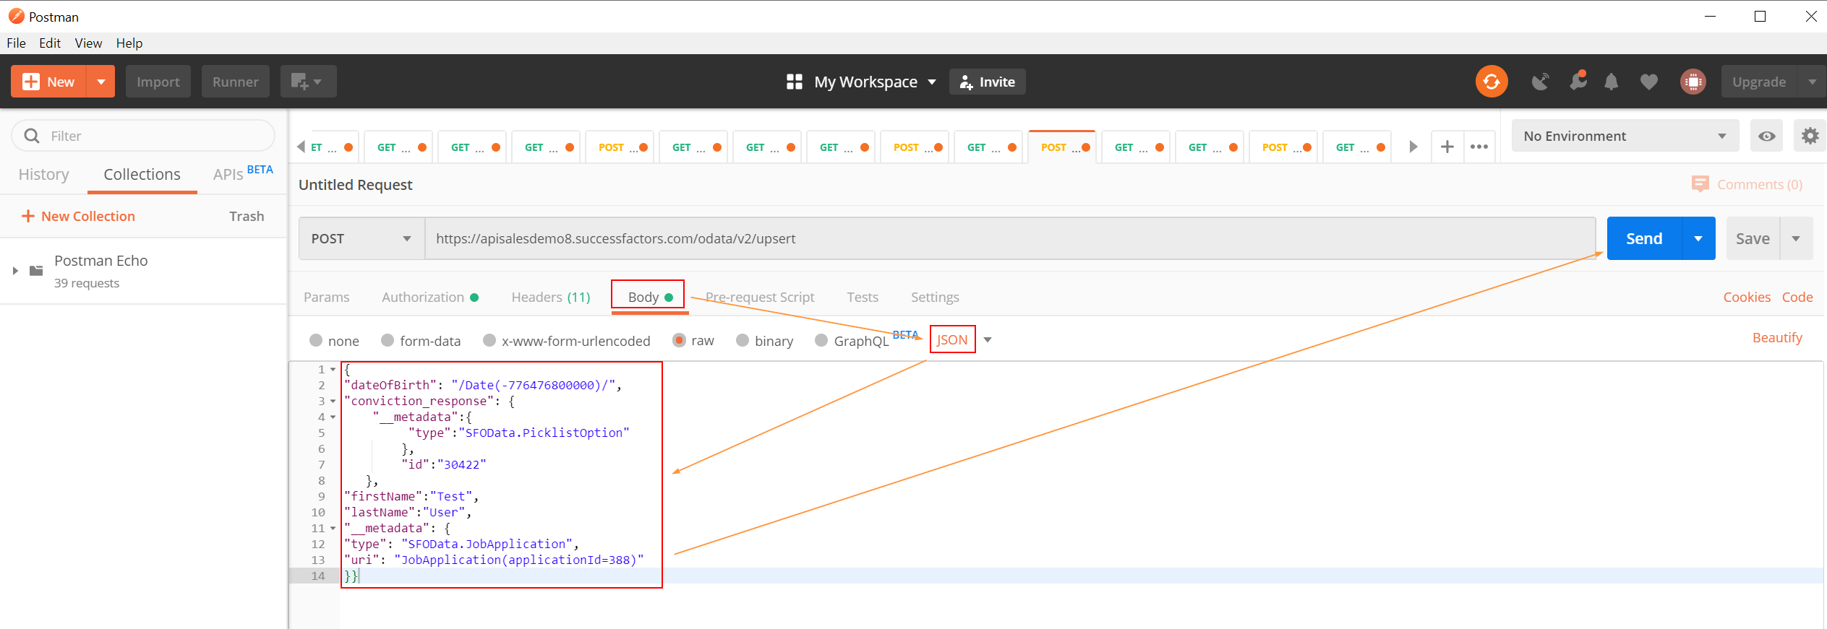Open the New button dropdown arrow

coord(101,82)
